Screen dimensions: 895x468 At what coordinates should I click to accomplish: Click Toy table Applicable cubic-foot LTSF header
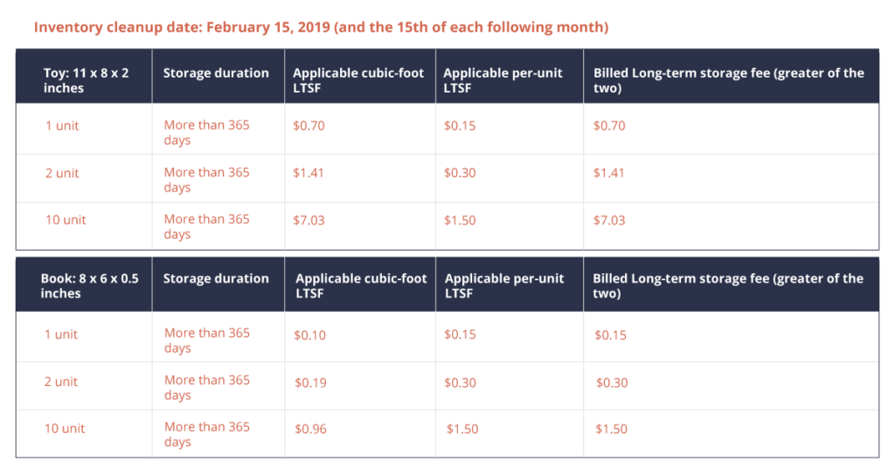tap(358, 80)
